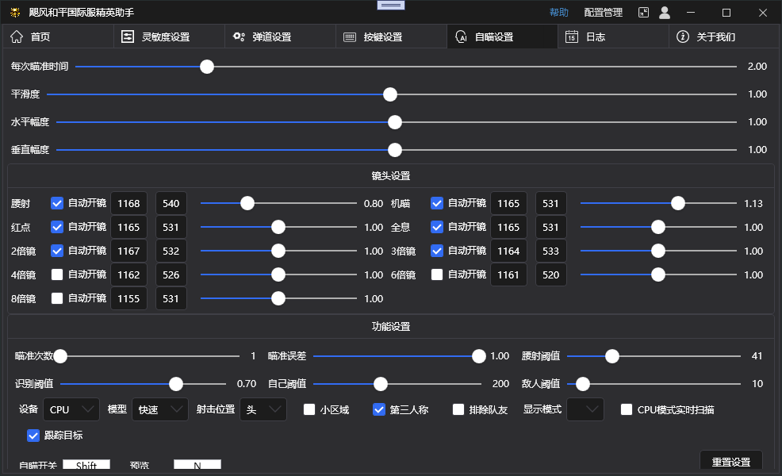This screenshot has height=476, width=782.
Task: Click the 识别阈值 slider handle
Action: [175, 384]
